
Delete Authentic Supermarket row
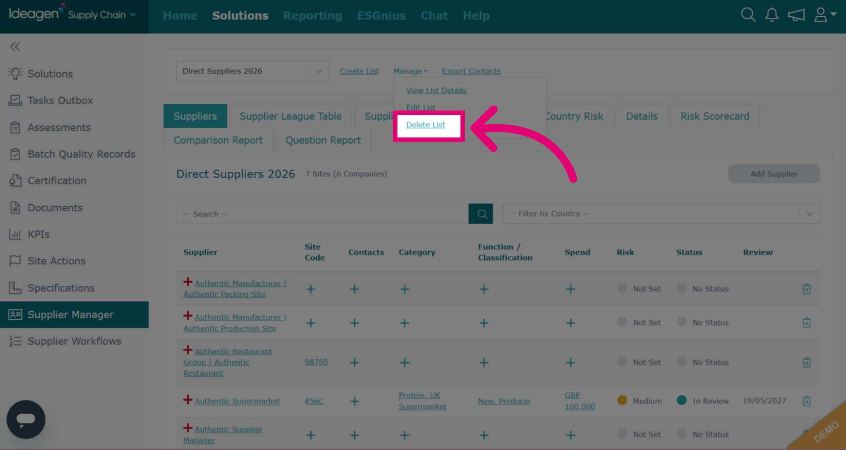click(806, 401)
